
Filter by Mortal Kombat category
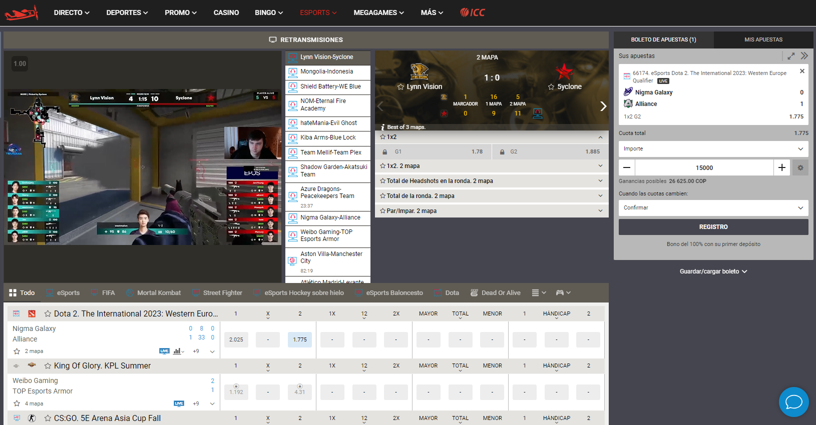(x=153, y=292)
